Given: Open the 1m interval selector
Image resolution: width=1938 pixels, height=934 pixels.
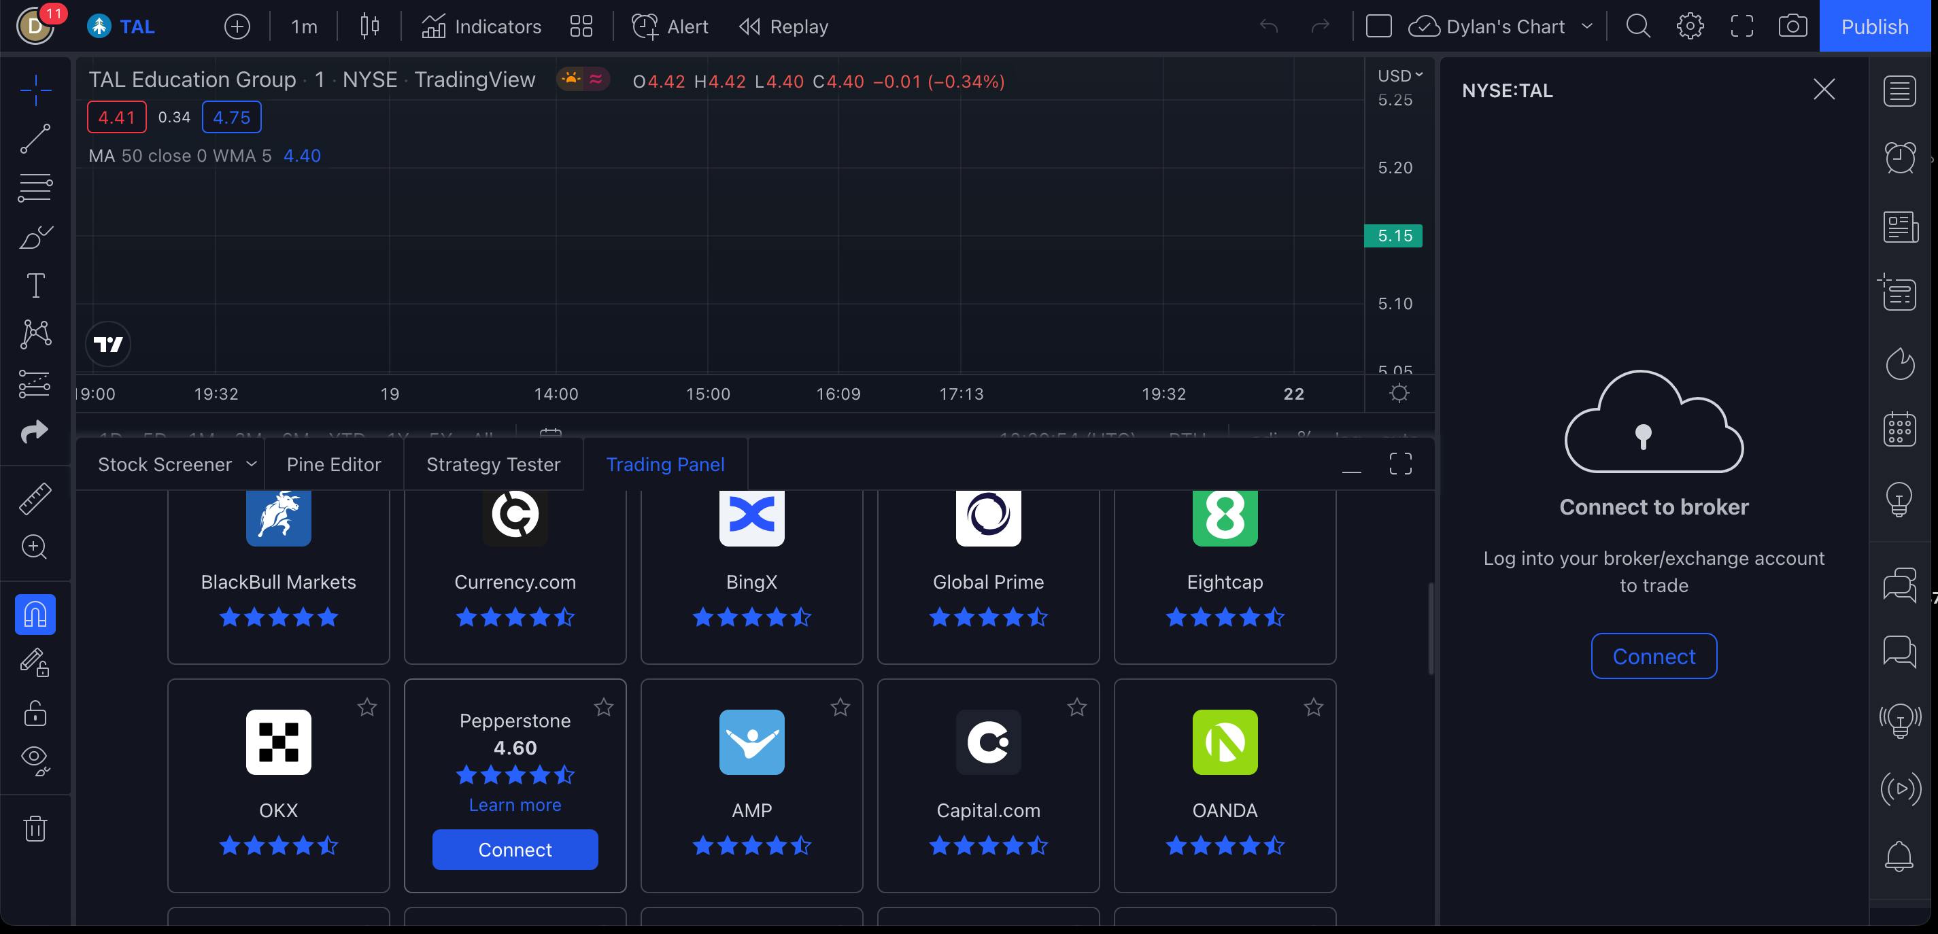Looking at the screenshot, I should click(304, 27).
